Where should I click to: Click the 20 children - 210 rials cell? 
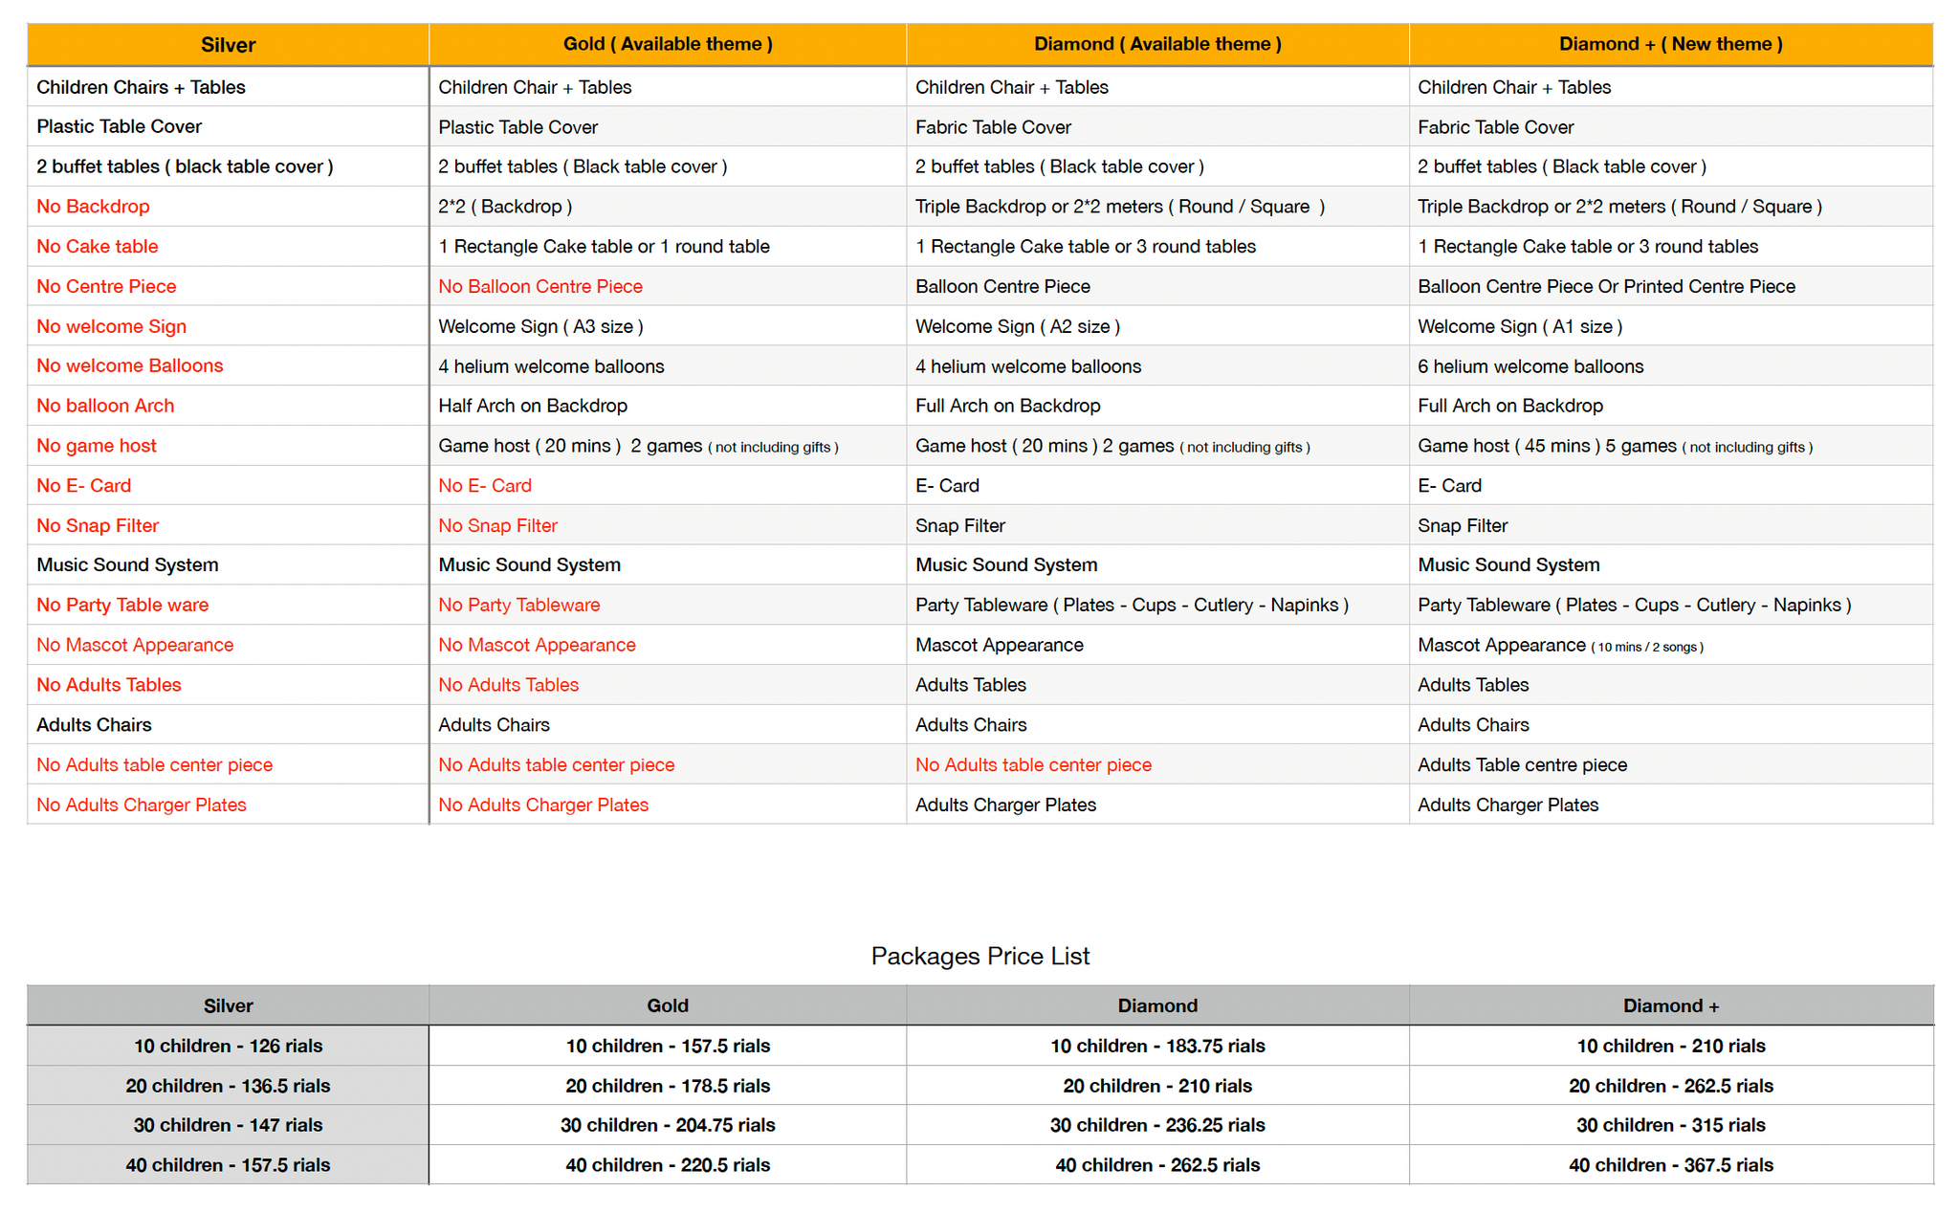1156,1086
